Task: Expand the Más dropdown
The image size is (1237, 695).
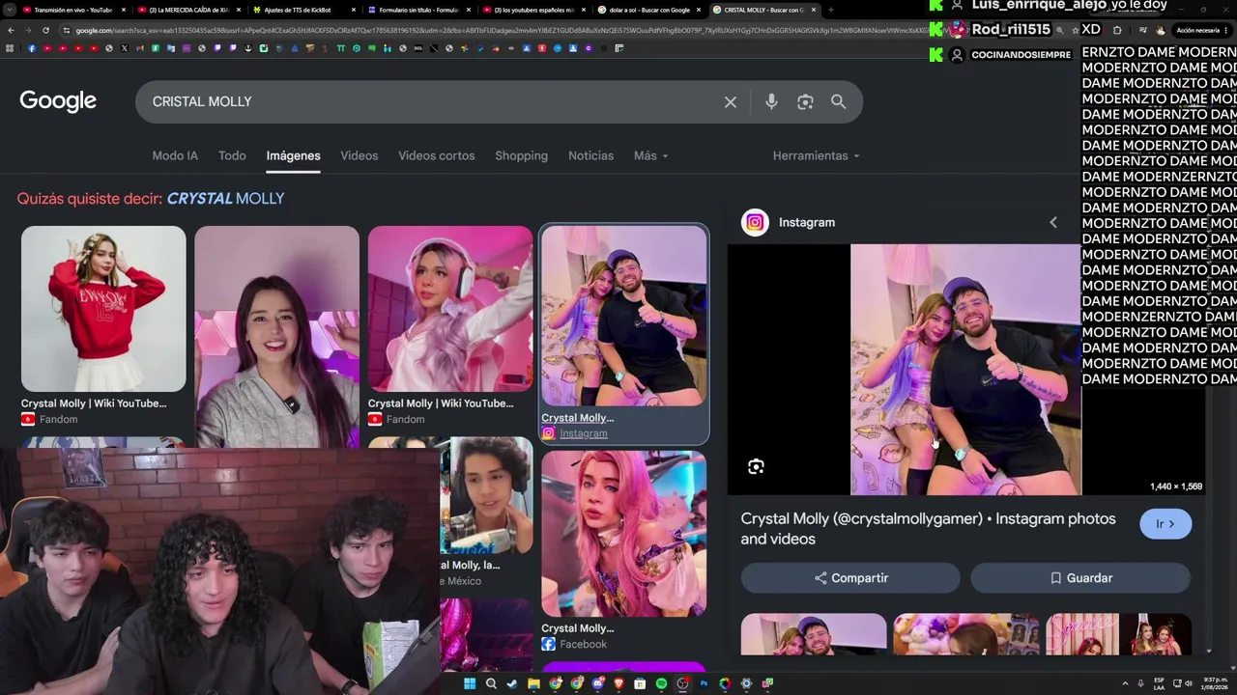Action: click(x=650, y=155)
